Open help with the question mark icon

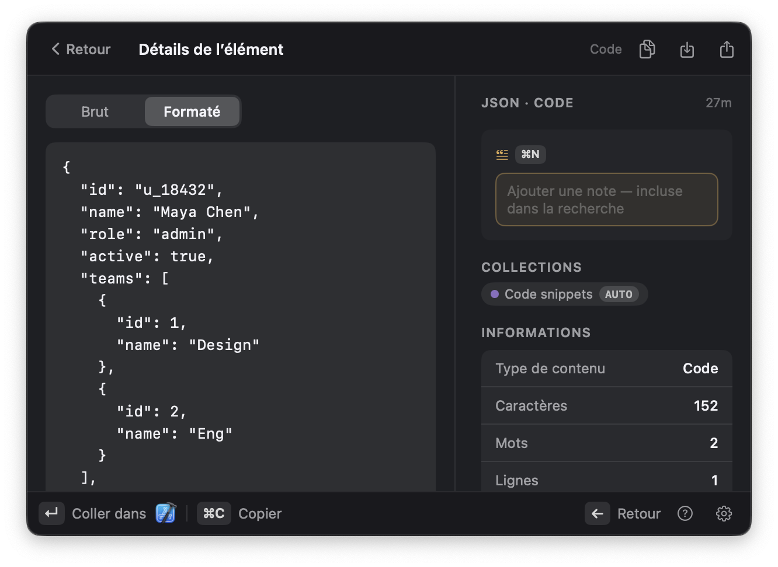tap(685, 513)
